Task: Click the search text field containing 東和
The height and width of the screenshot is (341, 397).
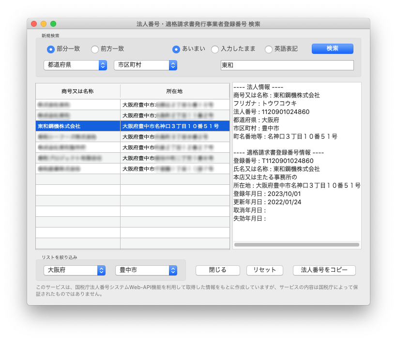Action: pyautogui.click(x=287, y=65)
